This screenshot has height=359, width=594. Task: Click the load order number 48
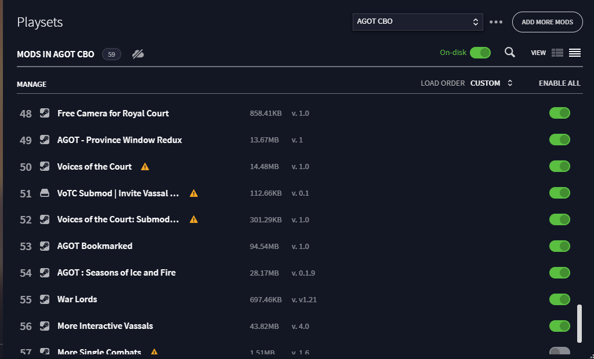tap(26, 113)
